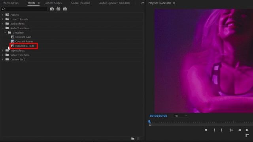This screenshot has height=142, width=253.
Task: Open the Program monitor panel menu
Action: point(174,3)
